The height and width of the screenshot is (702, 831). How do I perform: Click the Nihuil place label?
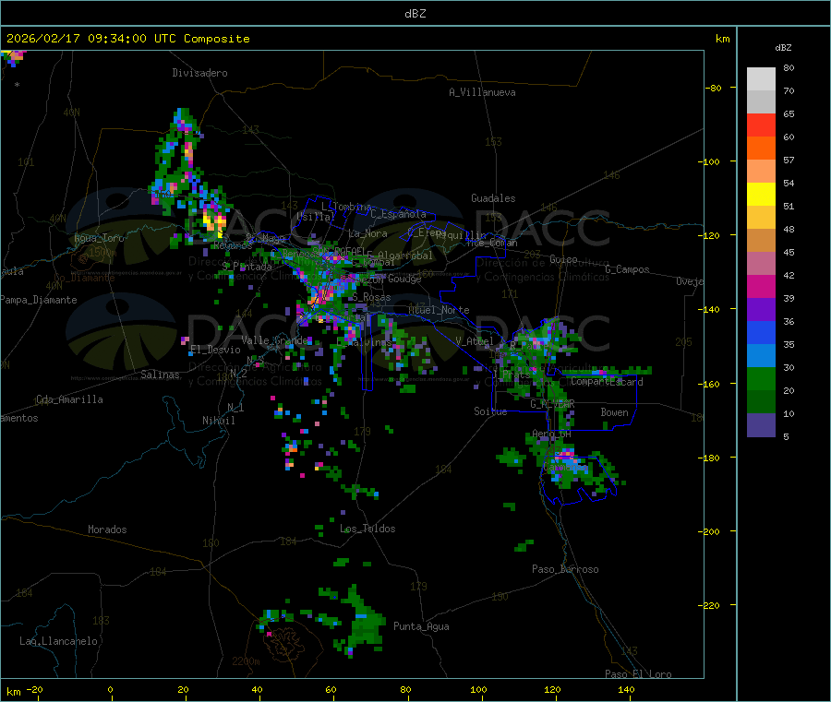coord(218,421)
